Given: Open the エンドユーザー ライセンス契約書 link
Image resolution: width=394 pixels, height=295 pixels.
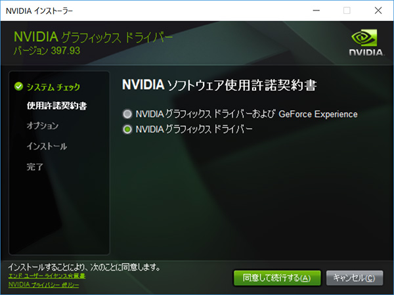Looking at the screenshot, I should point(47,276).
